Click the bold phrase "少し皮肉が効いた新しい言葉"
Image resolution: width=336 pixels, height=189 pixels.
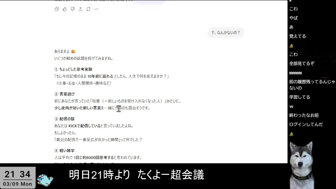pyautogui.click(x=78, y=108)
